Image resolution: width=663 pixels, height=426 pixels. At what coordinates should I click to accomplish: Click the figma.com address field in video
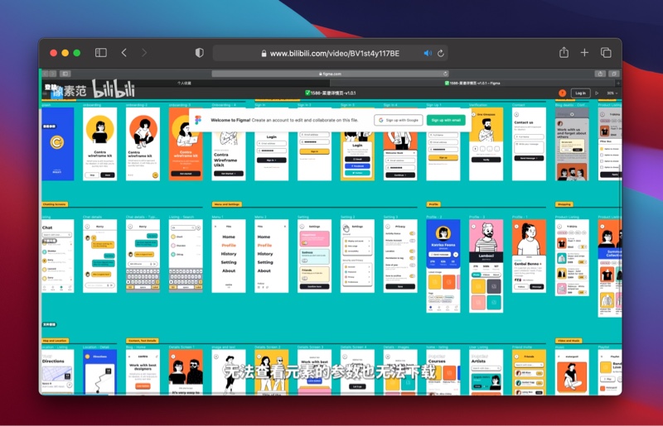(330, 74)
